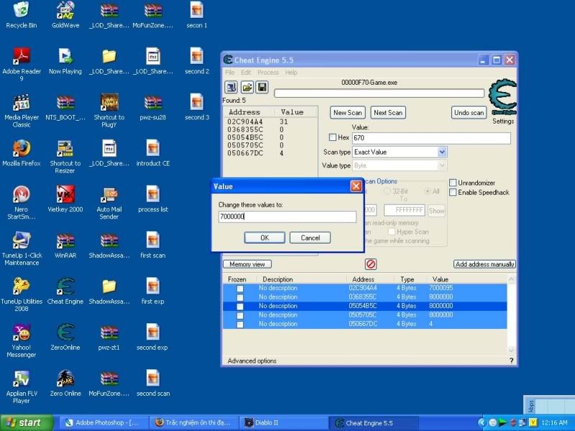Open the Edit menu
The height and width of the screenshot is (431, 575).
246,73
